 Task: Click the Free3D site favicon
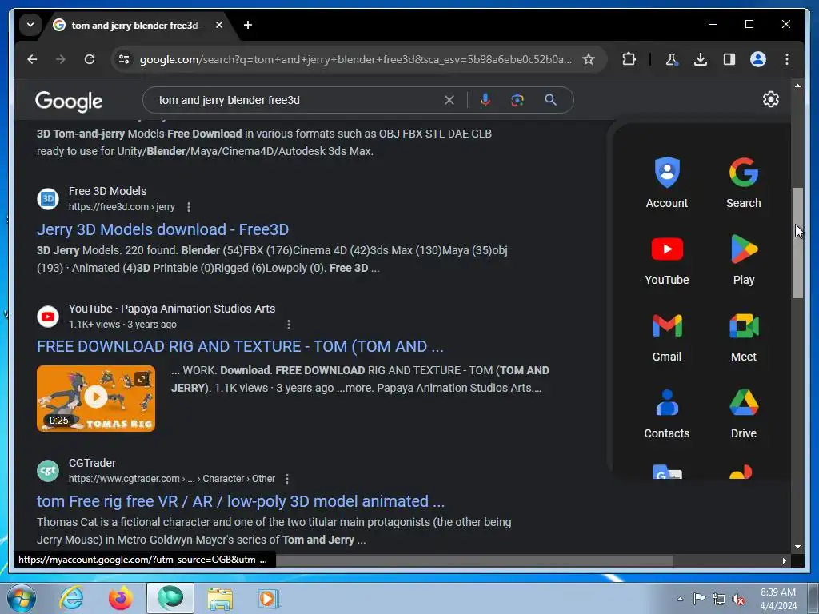click(47, 199)
